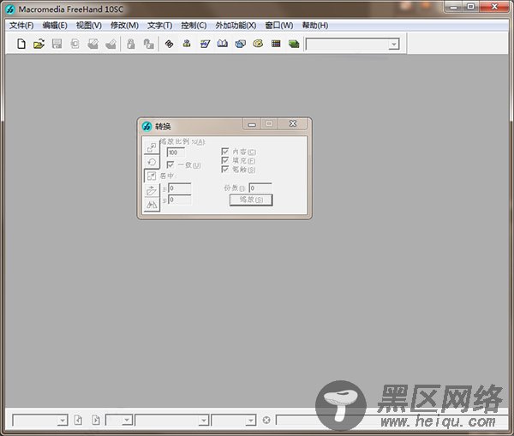Open the 文件(F) menu
This screenshot has height=436, width=514.
(x=21, y=26)
